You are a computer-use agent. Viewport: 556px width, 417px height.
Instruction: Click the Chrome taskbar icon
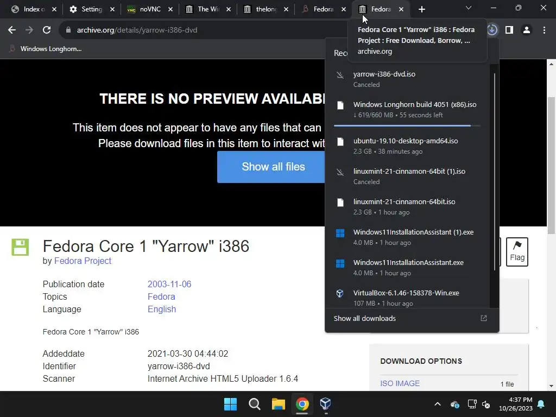click(302, 404)
